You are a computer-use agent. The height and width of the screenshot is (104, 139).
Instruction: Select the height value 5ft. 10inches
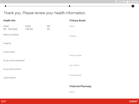tap(10, 29)
